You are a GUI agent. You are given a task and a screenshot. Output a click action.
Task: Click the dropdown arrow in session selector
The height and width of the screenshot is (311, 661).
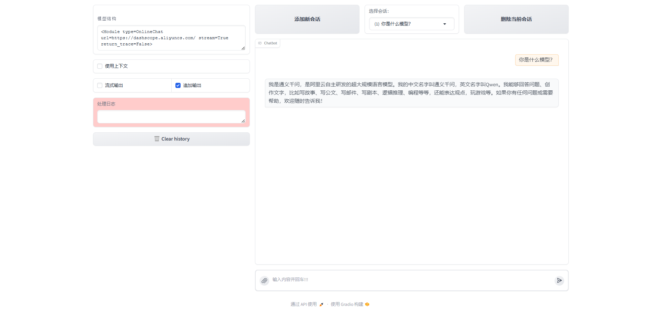coord(445,24)
